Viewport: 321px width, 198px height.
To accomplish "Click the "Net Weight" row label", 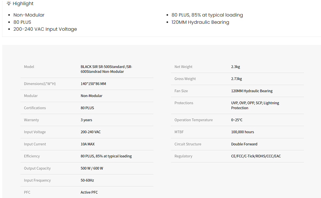I will [x=183, y=67].
